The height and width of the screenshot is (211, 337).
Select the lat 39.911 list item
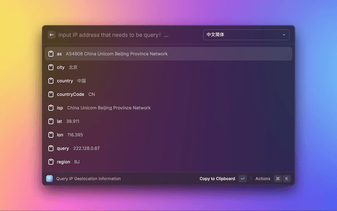coord(168,121)
